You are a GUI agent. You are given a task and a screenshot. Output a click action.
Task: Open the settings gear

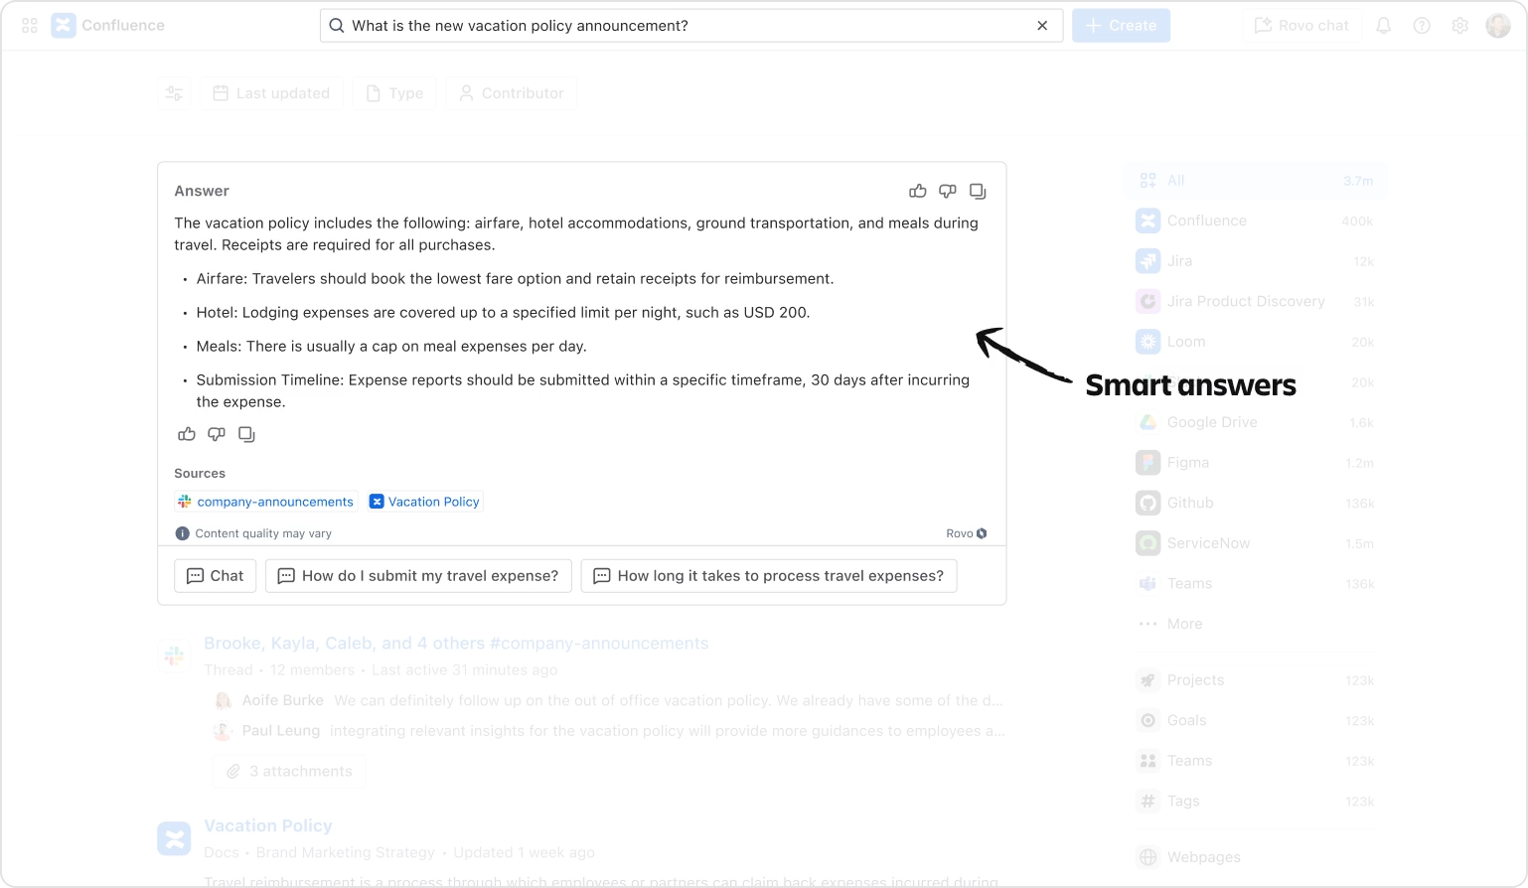(x=1459, y=26)
